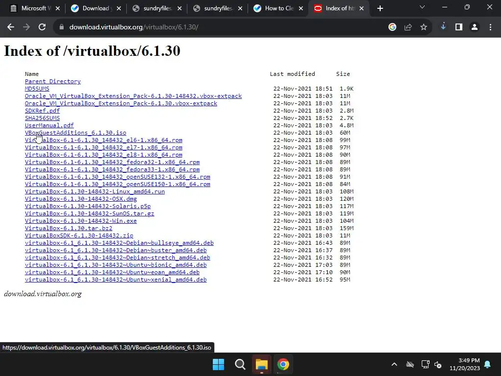Download the Debian bullseye deb package
This screenshot has height=376, width=501.
tap(119, 243)
